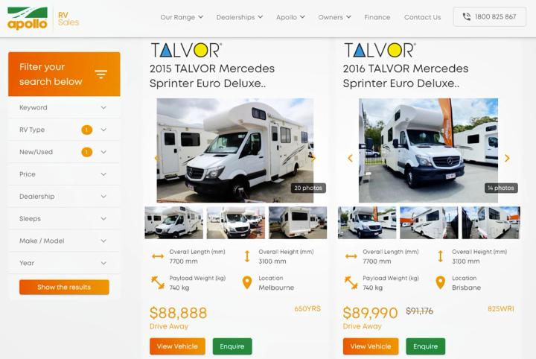Screen dimensions: 536x359
Task: Expand the RV Type filter
Action: click(x=64, y=130)
